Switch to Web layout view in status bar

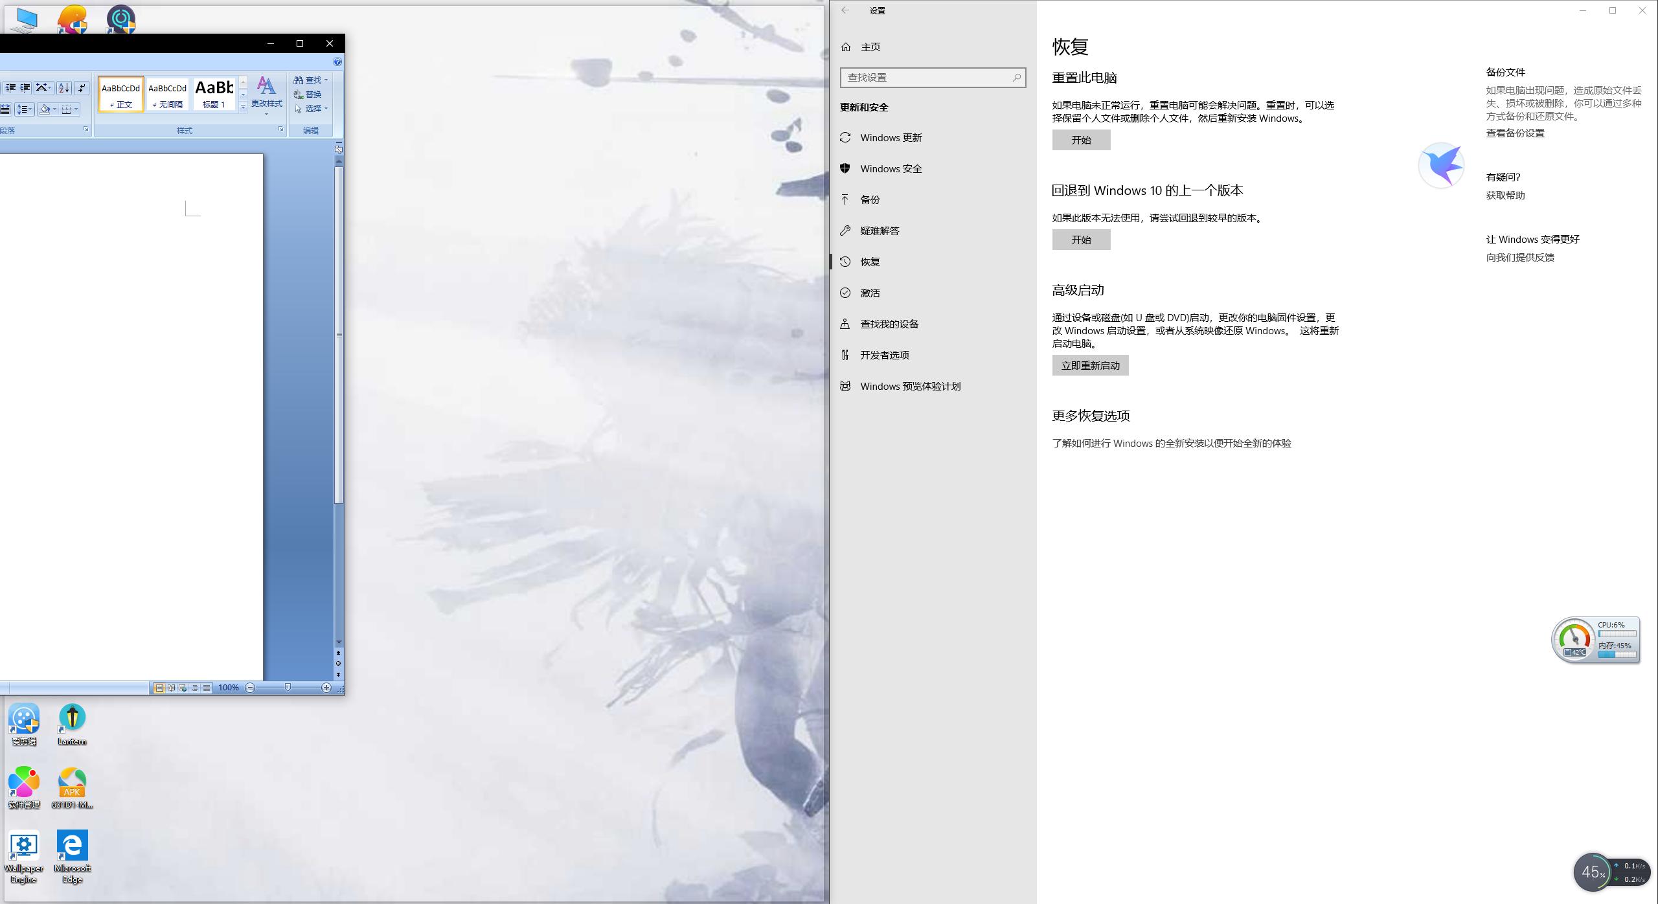tap(183, 688)
